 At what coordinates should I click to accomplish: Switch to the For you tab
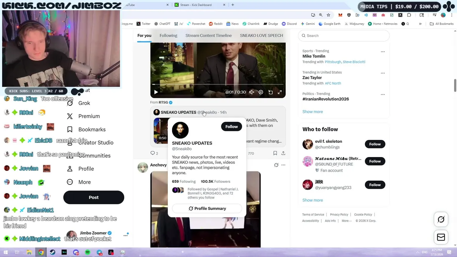click(x=144, y=35)
